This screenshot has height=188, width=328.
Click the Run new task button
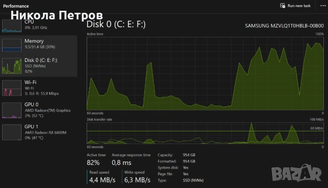click(295, 6)
